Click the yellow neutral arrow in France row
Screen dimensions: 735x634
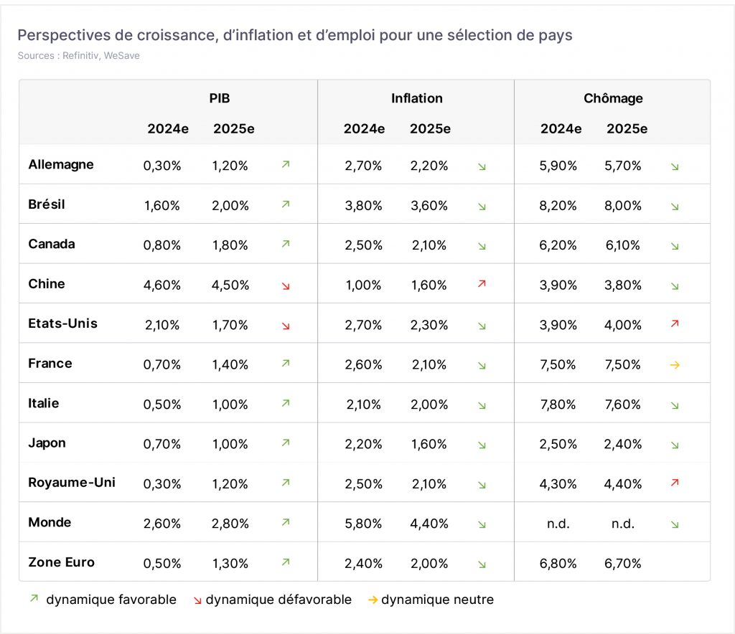[x=675, y=365]
